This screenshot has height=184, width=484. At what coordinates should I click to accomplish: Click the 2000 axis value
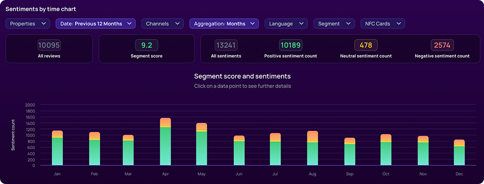30,105
